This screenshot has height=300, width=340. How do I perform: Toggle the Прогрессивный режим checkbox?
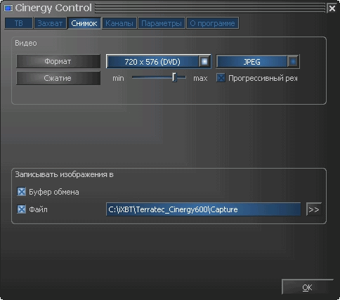[x=221, y=78]
